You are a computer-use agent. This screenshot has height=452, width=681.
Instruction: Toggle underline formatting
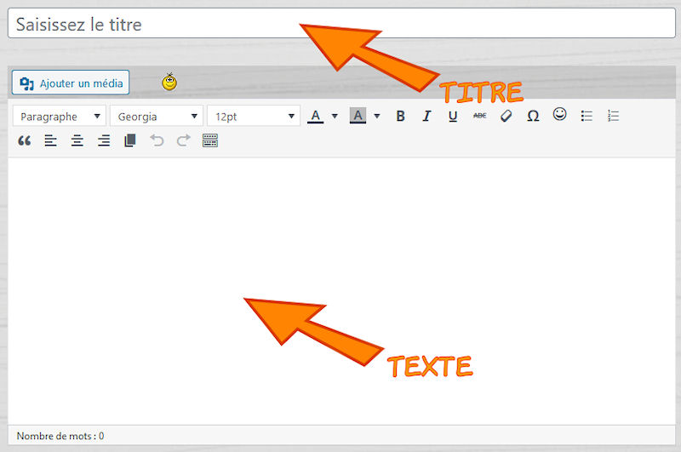point(453,116)
